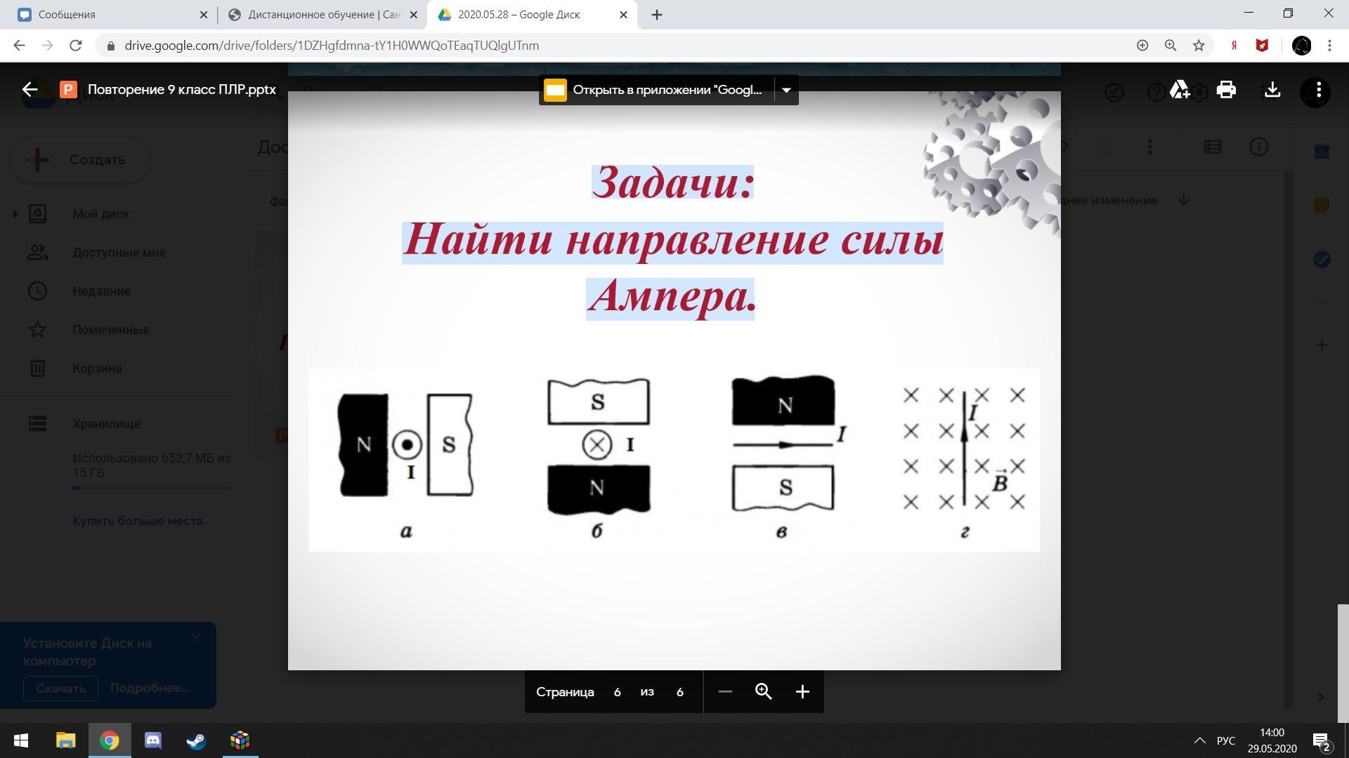Screen dimensions: 1349x758
Task: Open Discord from the taskbar
Action: coord(152,740)
